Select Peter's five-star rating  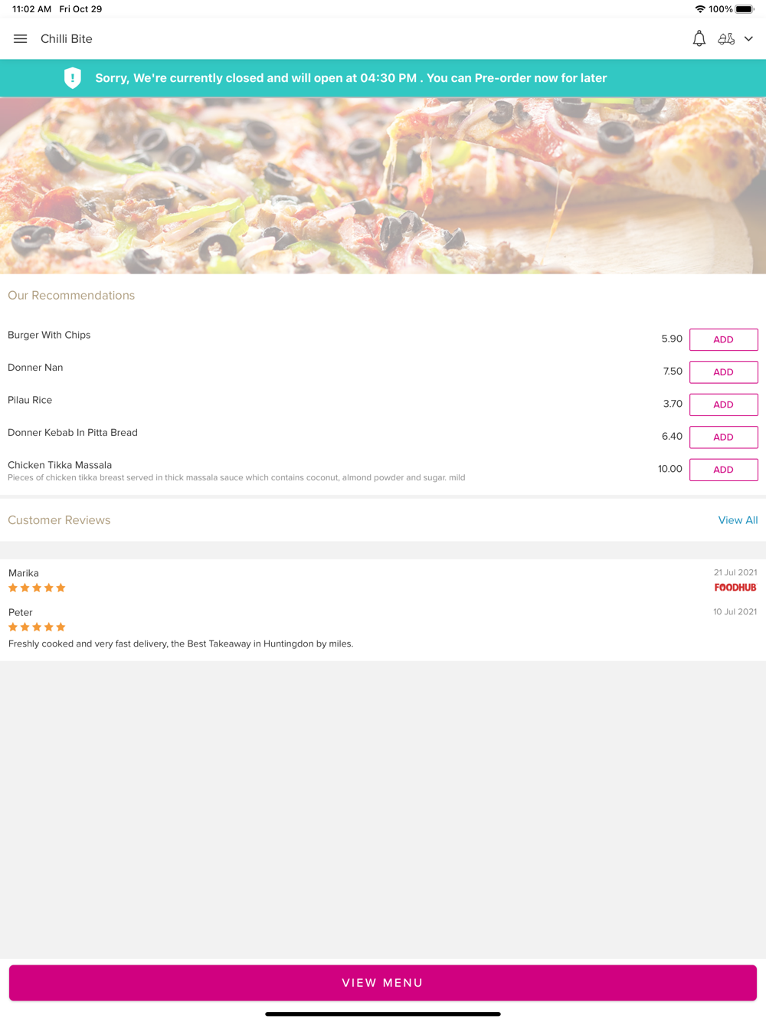37,627
